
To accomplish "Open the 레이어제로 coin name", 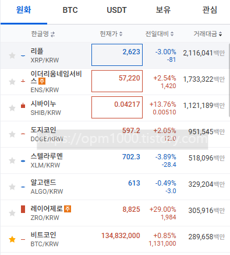I will (x=47, y=209).
